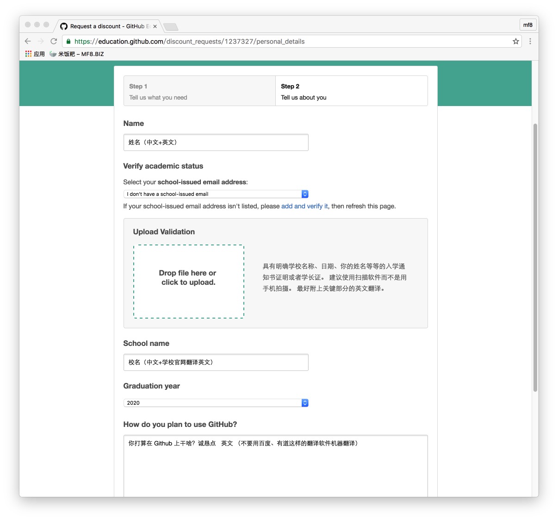Screen dimensions: 558x520
Task: Reload the page with the refresh icon
Action: 54,41
